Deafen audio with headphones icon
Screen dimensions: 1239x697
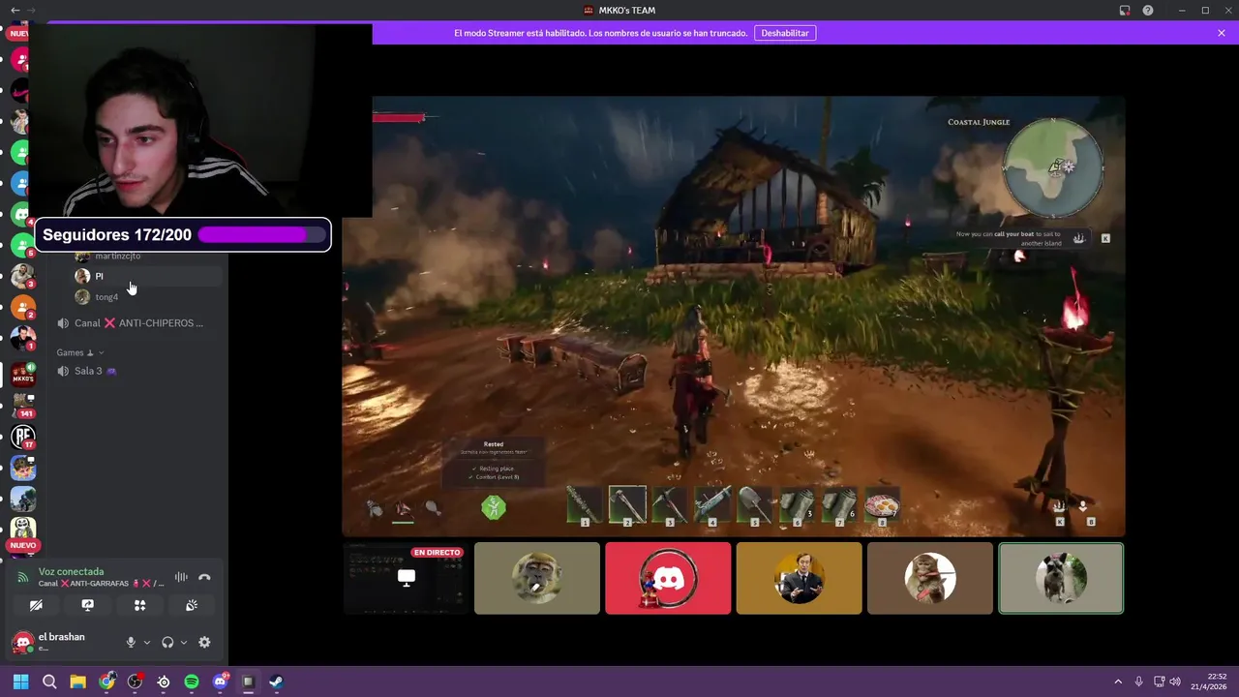(x=167, y=642)
